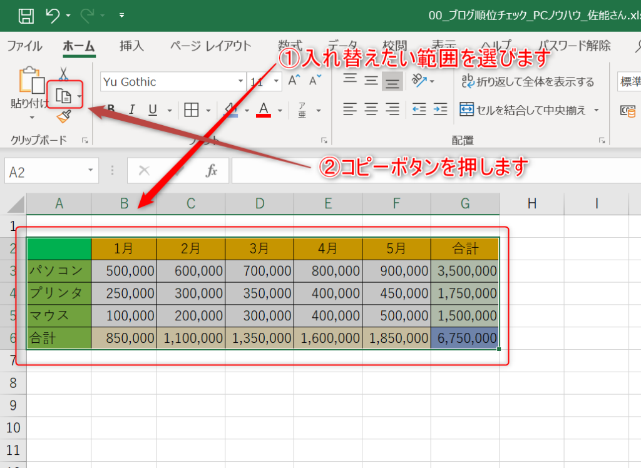This screenshot has height=468, width=641.
Task: Click セルを結合して中央揃え button
Action: (523, 110)
